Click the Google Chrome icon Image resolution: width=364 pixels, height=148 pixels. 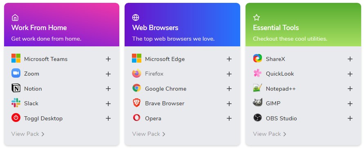click(136, 88)
